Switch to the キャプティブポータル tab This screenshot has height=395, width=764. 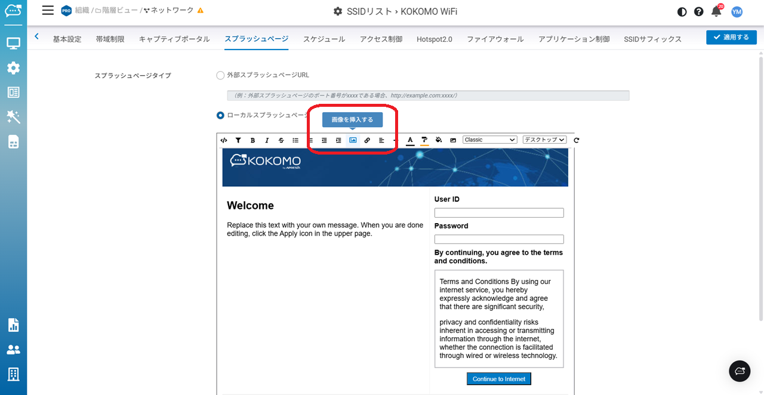[x=174, y=39]
